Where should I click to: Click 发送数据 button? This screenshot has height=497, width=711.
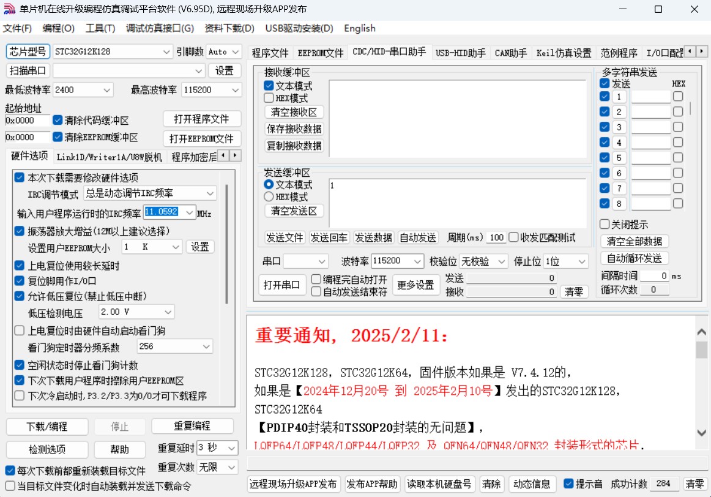pos(373,237)
